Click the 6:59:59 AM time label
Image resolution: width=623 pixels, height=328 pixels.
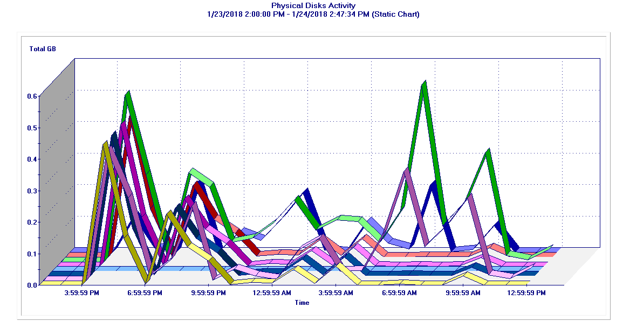tap(399, 293)
